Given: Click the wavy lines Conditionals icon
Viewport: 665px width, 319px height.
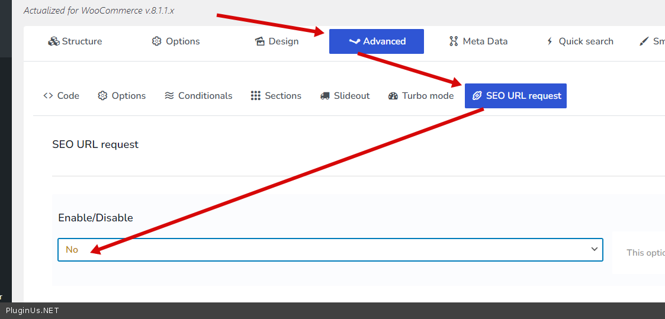Looking at the screenshot, I should [x=169, y=96].
